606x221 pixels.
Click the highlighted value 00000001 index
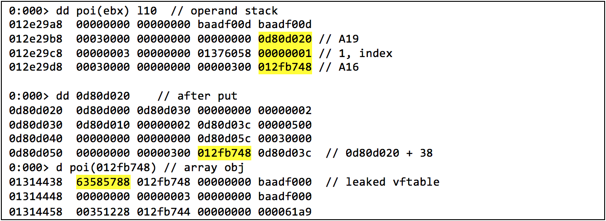pyautogui.click(x=285, y=53)
